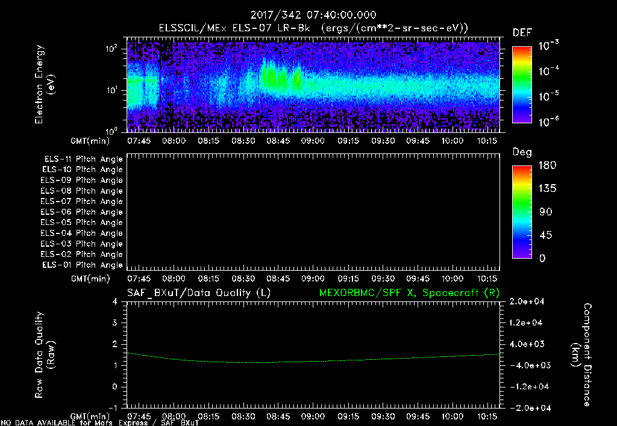Select the ELS-07 Pitch Angle label
The width and height of the screenshot is (617, 426).
click(81, 202)
